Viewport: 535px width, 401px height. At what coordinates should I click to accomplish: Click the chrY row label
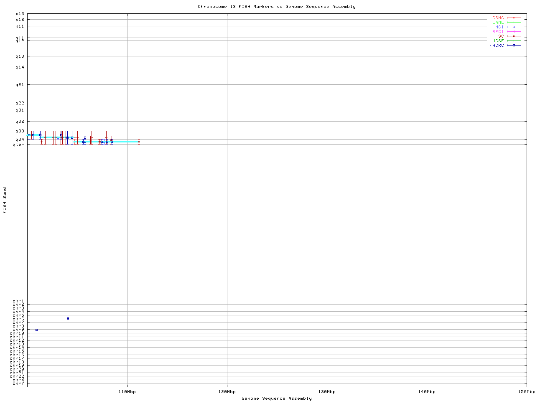18,383
